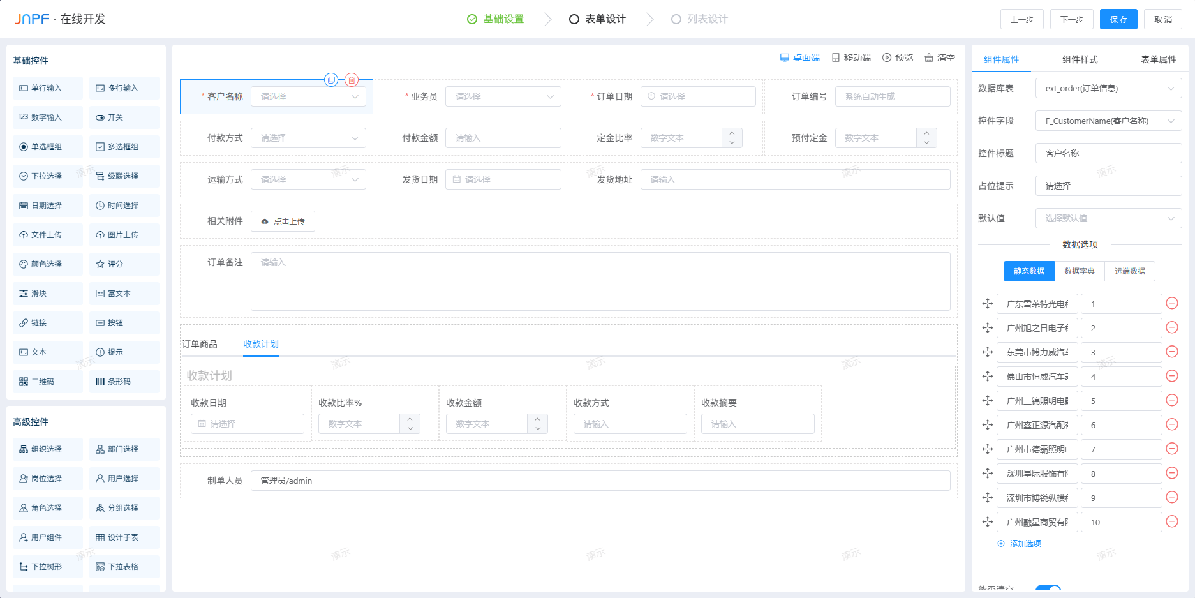1195x598 pixels.
Task: Select the 文件上传 control
Action: tap(48, 235)
